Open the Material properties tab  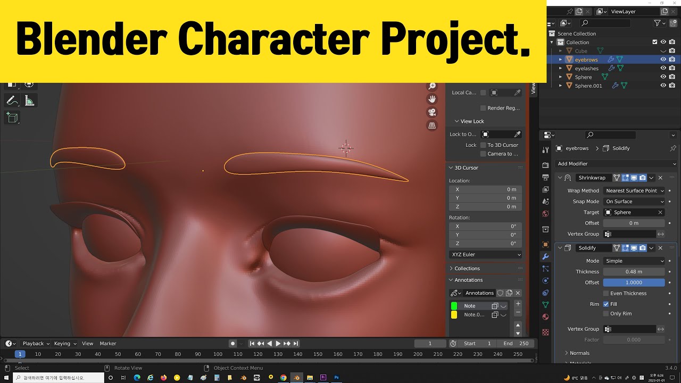point(545,317)
